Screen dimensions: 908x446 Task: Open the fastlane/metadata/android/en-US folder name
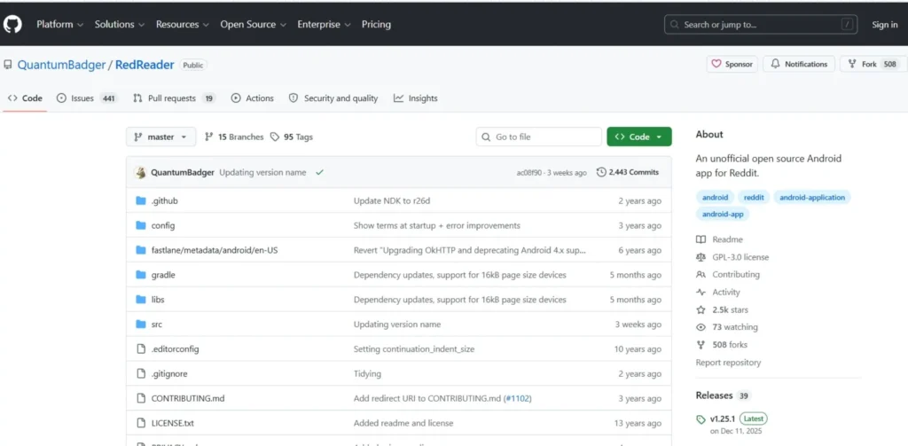click(215, 250)
